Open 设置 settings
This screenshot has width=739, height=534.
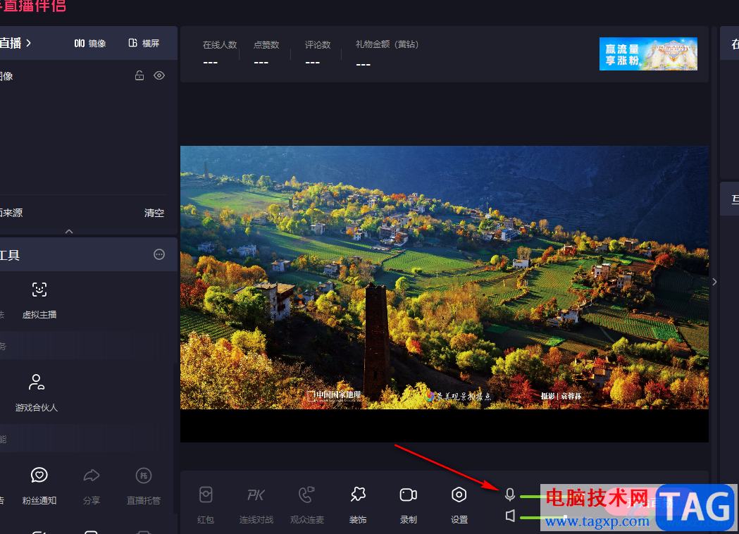pyautogui.click(x=459, y=505)
